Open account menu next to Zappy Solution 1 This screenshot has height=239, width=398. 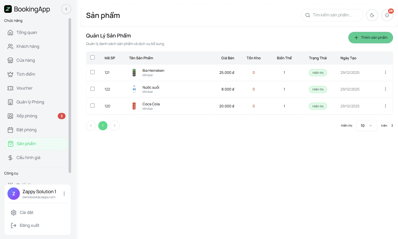tap(64, 193)
